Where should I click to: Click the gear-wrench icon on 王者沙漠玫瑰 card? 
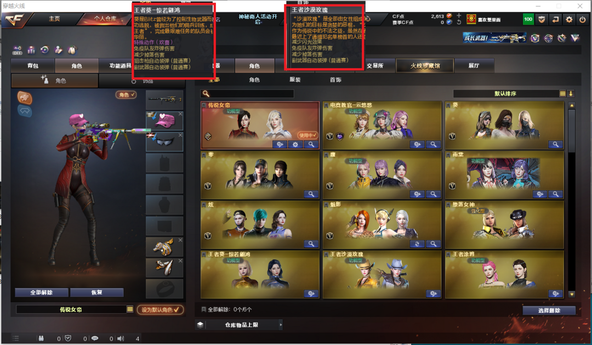tap(434, 293)
